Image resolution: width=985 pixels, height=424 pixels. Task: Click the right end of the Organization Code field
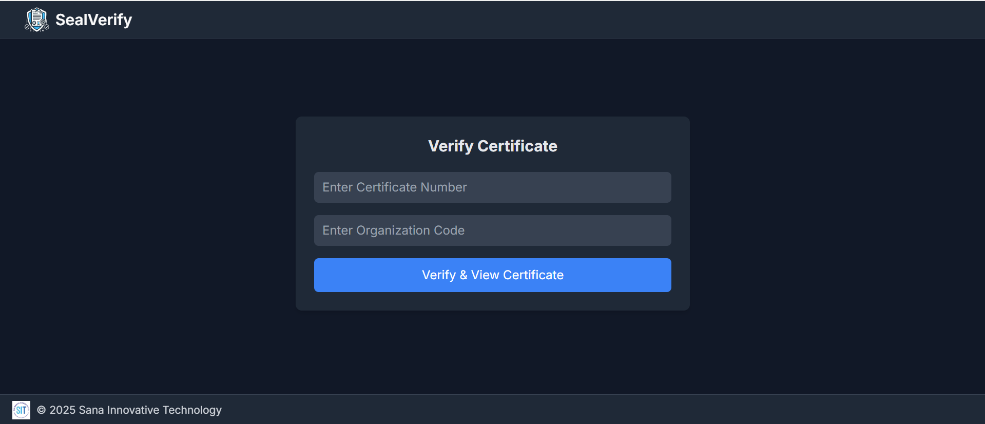tap(657, 230)
